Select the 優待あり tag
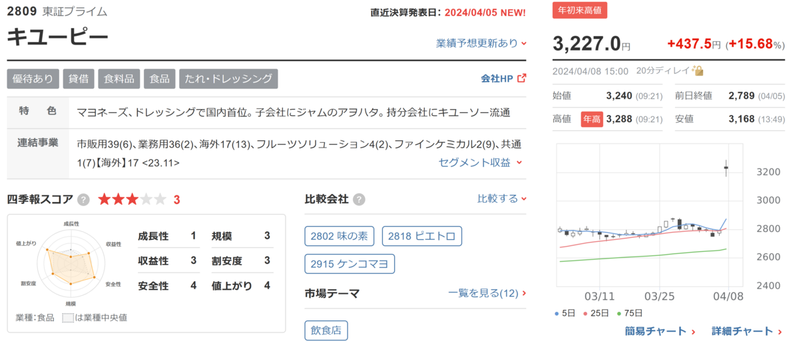 (x=33, y=78)
